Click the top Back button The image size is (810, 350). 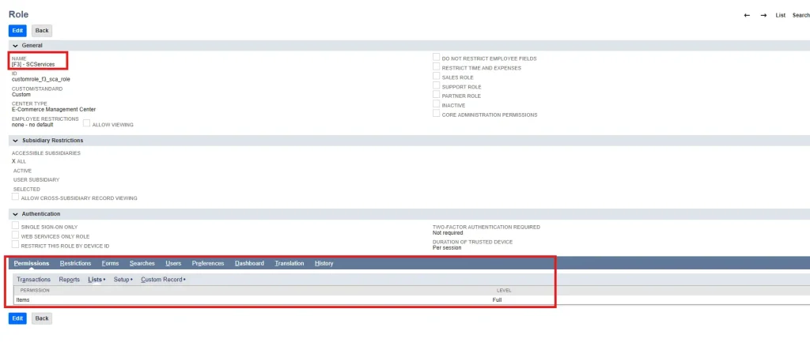tap(42, 31)
